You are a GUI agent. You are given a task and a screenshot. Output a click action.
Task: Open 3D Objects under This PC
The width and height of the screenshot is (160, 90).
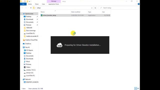[x=29, y=50]
